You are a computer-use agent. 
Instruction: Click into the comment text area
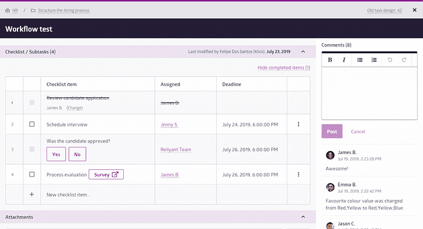369,93
